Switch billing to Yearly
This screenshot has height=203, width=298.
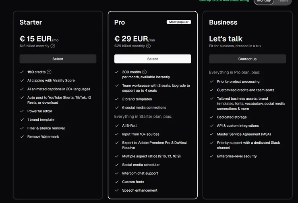283,1
